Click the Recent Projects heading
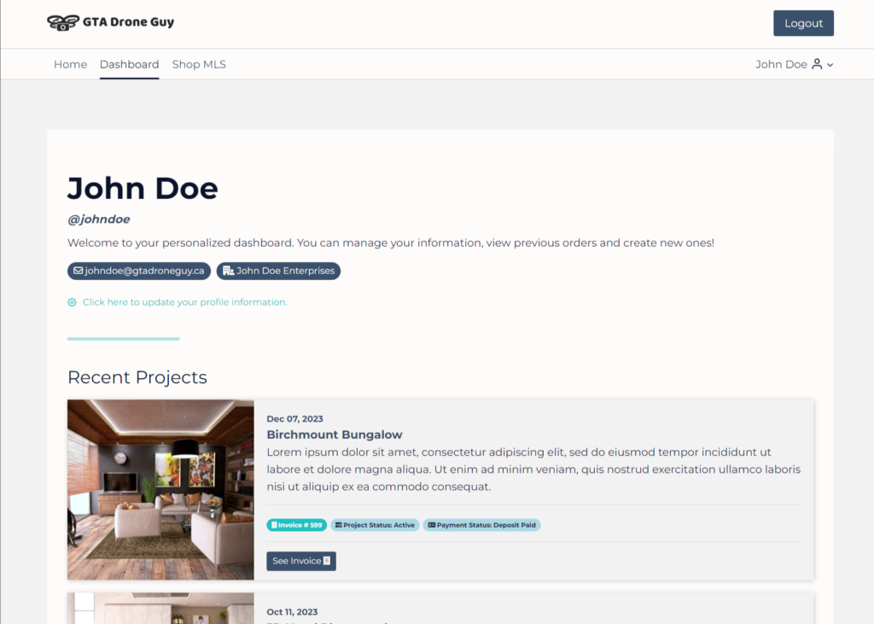The image size is (874, 624). (x=137, y=377)
